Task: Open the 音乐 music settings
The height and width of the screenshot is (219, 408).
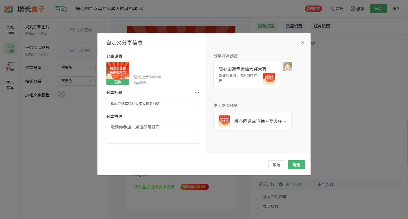Action: click(x=336, y=9)
